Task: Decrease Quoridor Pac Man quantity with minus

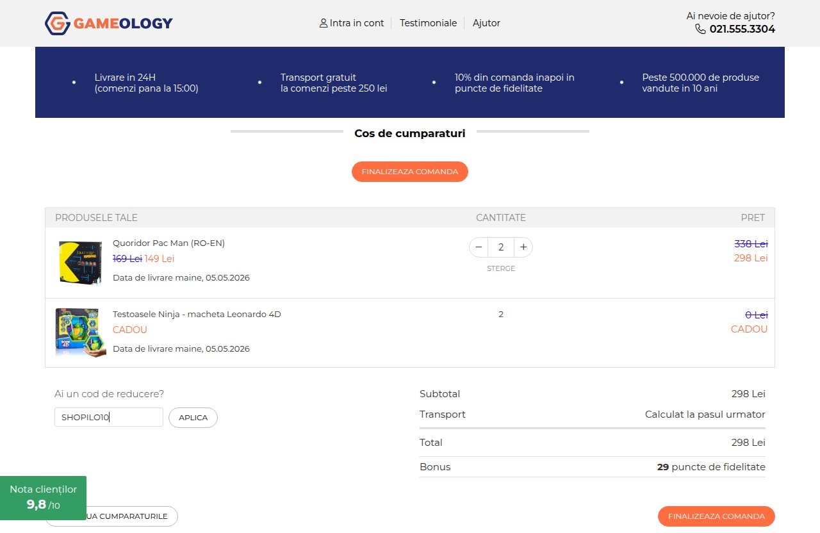Action: click(479, 247)
